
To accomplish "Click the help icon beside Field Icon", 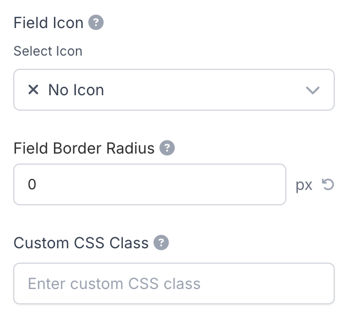I will coord(96,23).
